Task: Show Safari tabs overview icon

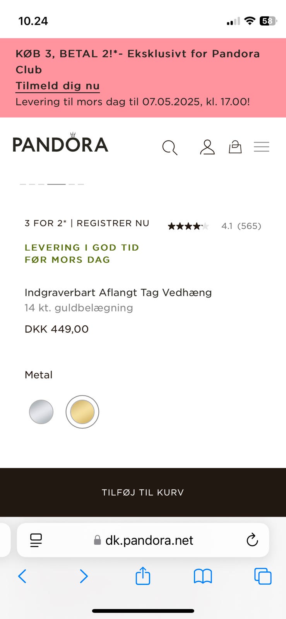Action: [263, 576]
